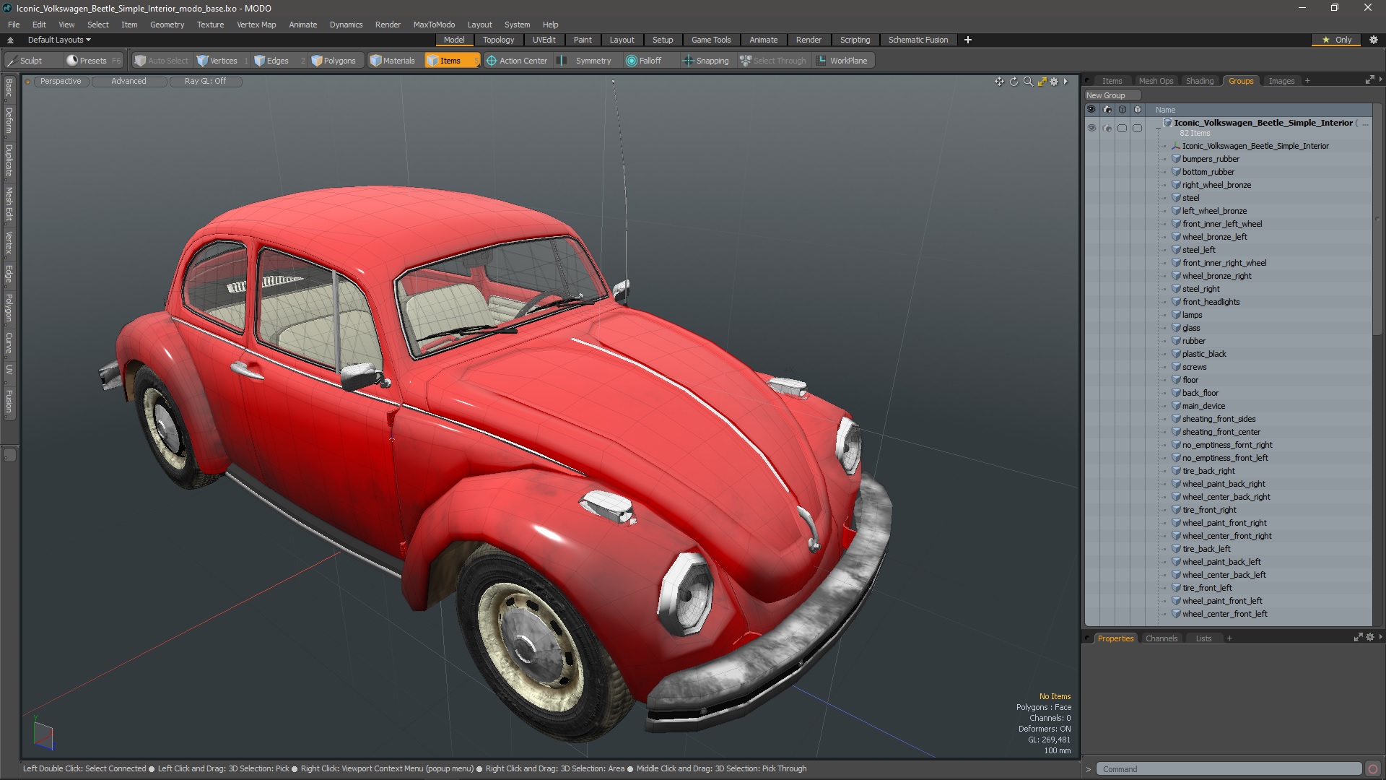Toggle visibility eye for the Beetle group
This screenshot has height=780, width=1386.
pyautogui.click(x=1091, y=128)
